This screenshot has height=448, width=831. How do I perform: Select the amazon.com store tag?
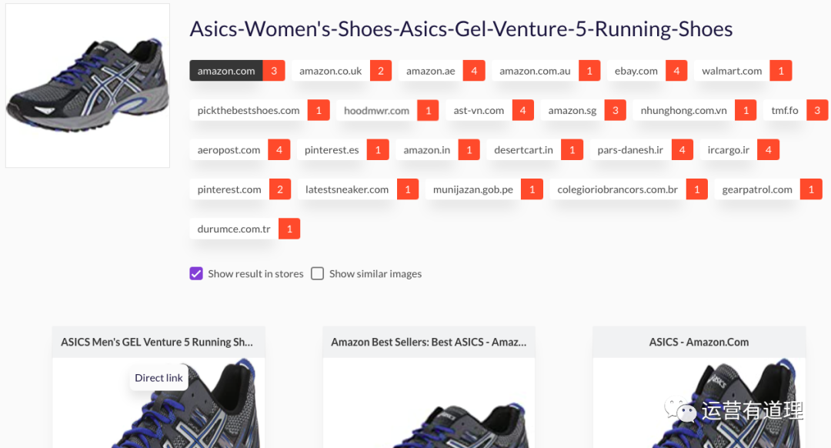[226, 71]
